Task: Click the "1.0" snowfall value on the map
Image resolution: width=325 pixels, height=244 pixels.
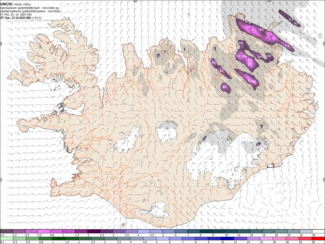Action: pos(251,30)
